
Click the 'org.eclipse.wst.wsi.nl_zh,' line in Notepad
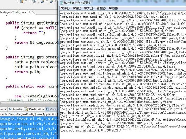[x=123, y=42]
